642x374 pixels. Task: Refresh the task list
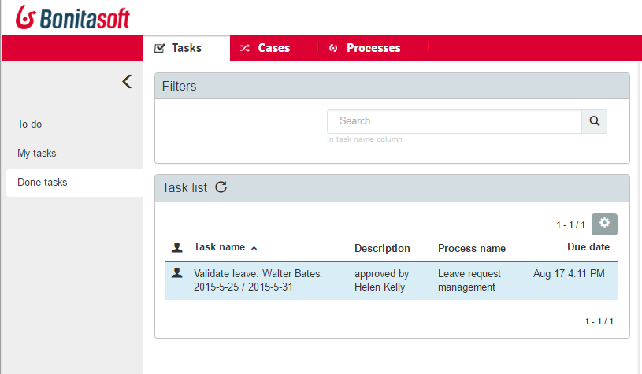click(221, 187)
